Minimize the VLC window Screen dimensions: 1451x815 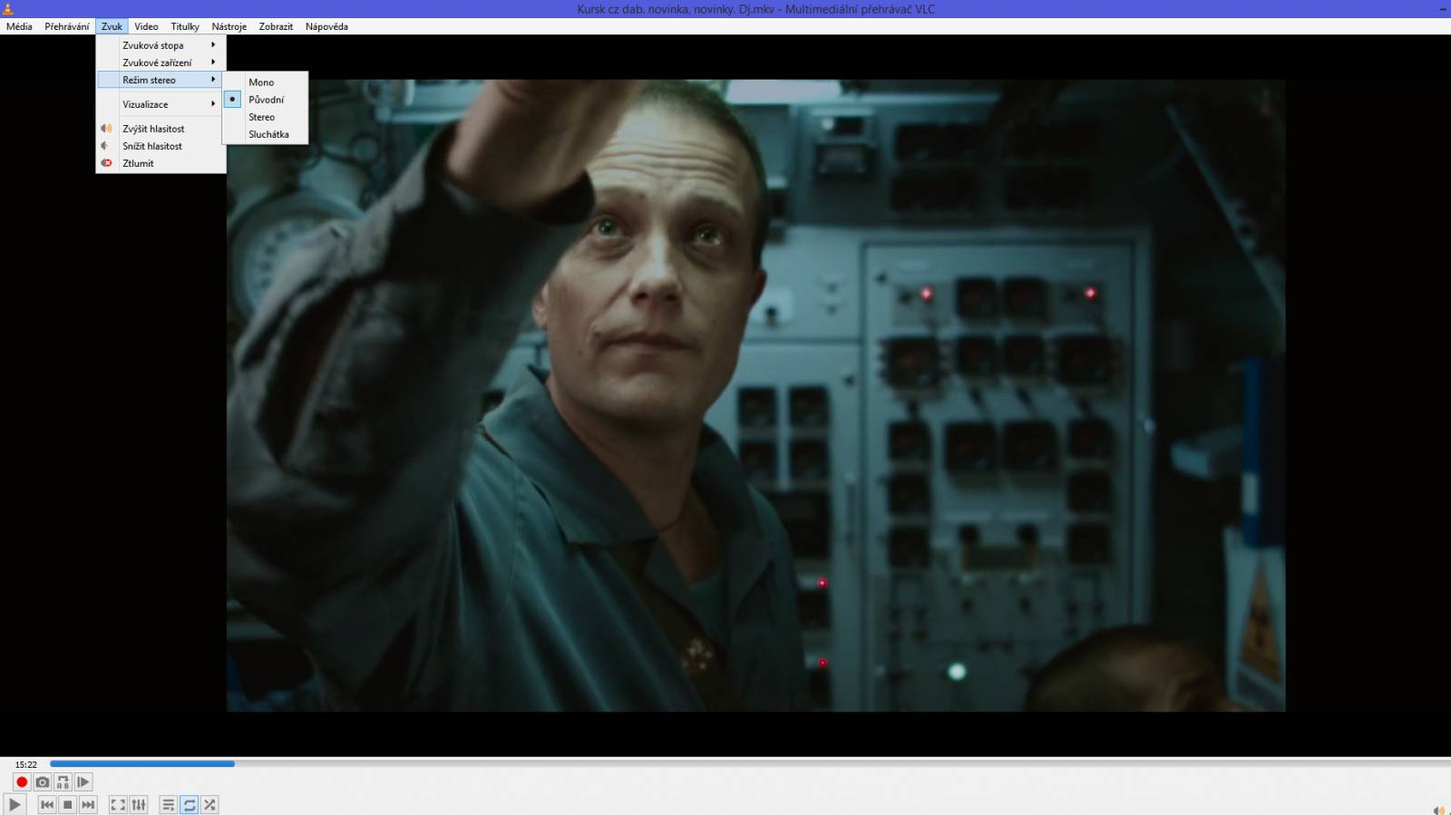coord(1442,9)
